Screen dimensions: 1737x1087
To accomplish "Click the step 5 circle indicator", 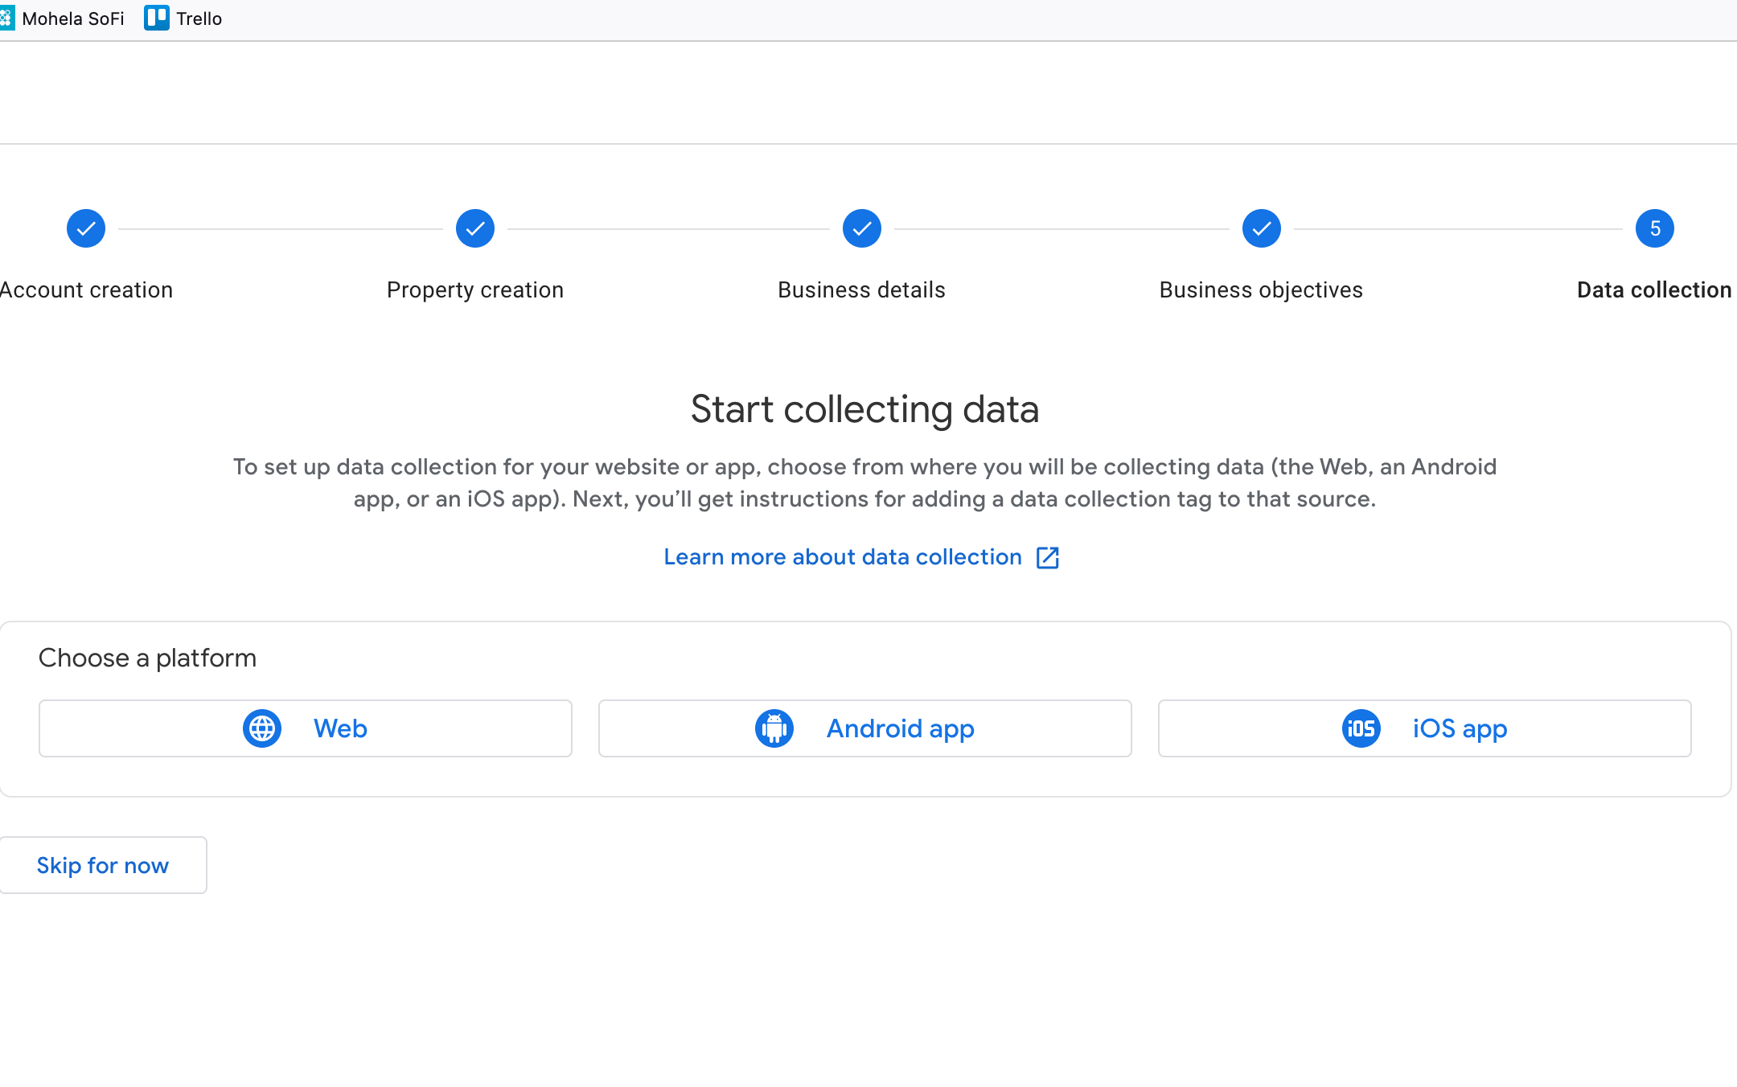I will pos(1655,229).
